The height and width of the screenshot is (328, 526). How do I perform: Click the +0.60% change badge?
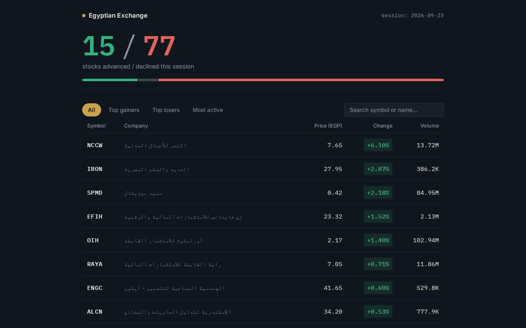pos(378,288)
